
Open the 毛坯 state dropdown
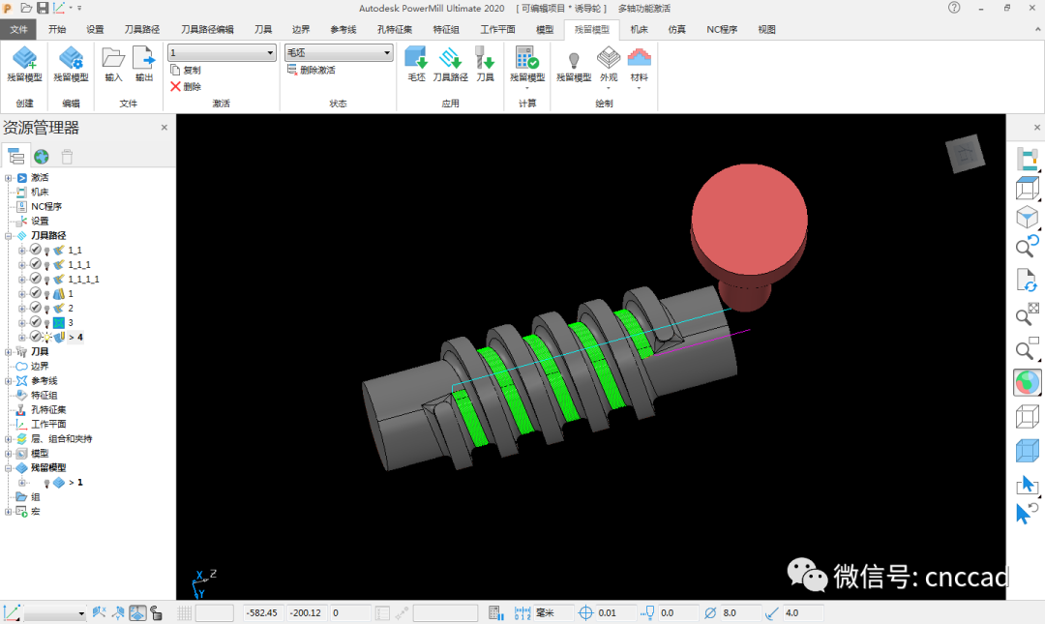339,52
